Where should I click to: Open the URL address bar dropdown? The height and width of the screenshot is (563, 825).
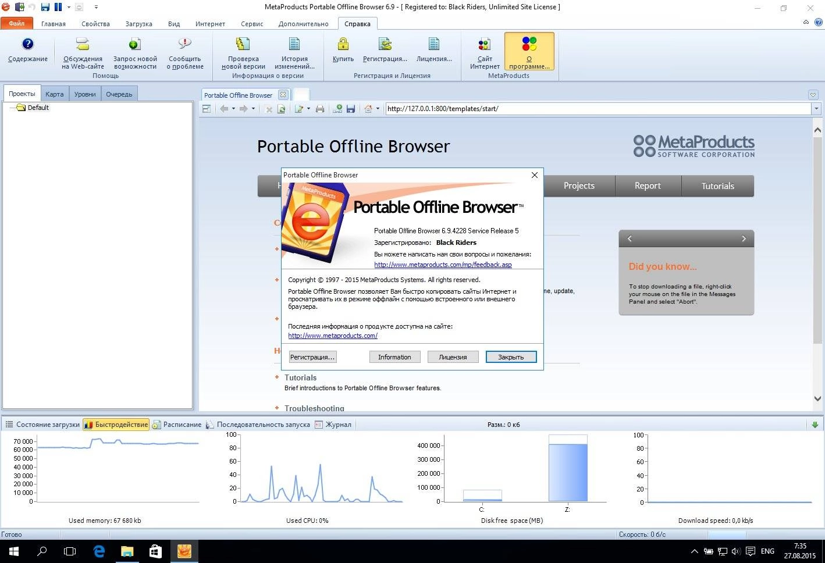tap(816, 109)
